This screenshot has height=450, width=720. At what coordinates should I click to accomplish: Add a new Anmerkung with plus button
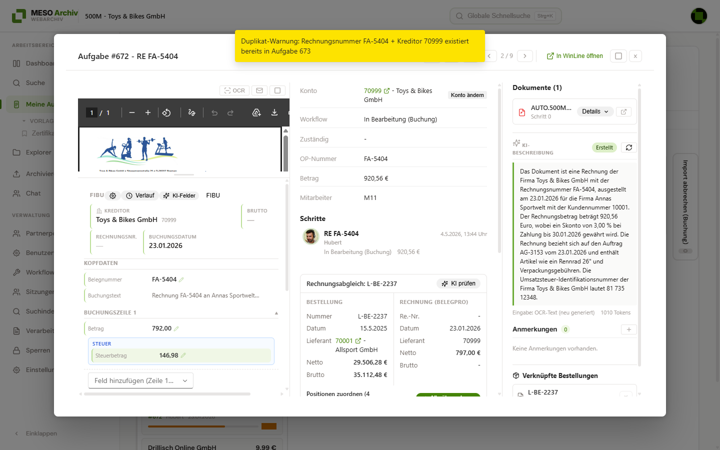click(x=628, y=329)
